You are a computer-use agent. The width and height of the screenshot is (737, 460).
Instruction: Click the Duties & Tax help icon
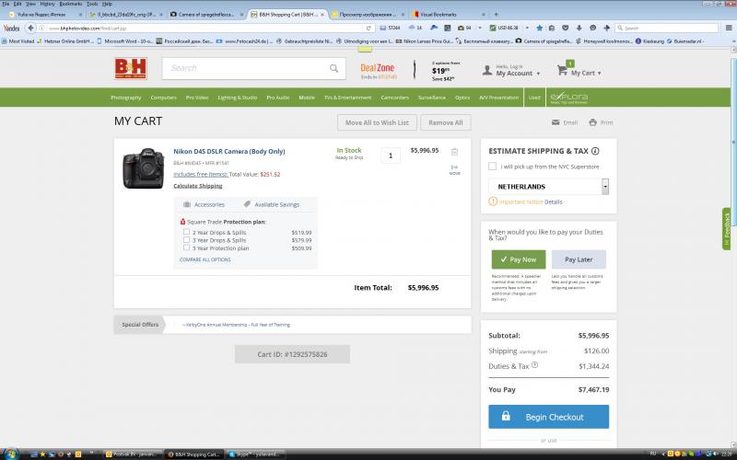[534, 364]
